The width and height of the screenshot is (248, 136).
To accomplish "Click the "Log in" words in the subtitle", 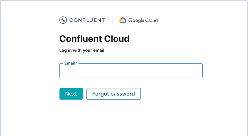I will coord(66,50).
